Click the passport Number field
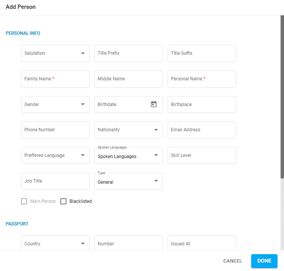 pos(129,244)
